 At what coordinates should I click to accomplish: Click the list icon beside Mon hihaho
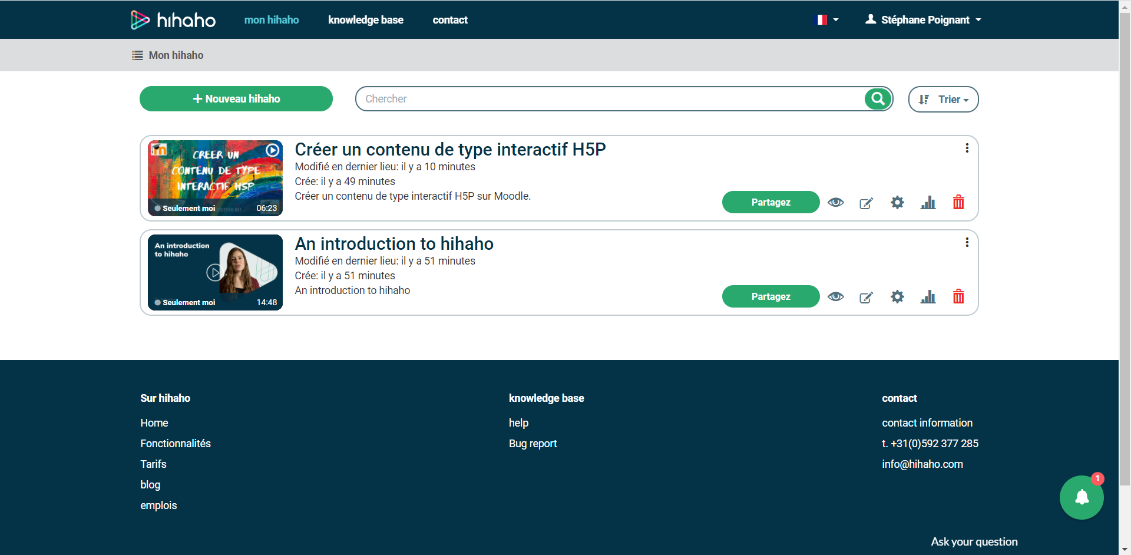coord(137,55)
